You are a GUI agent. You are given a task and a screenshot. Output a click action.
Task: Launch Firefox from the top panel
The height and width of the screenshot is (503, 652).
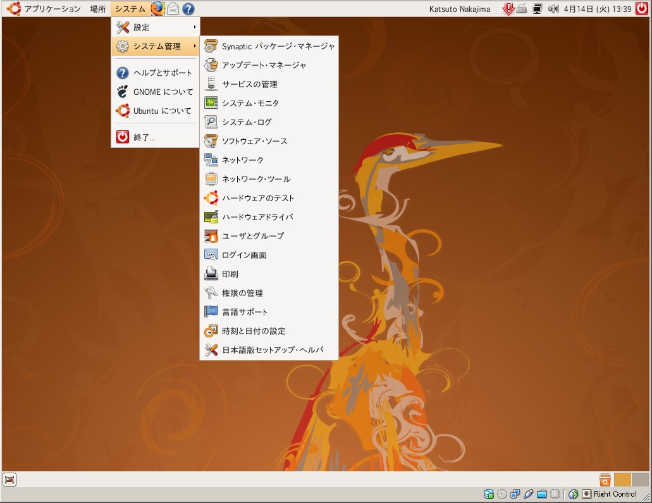tap(157, 9)
